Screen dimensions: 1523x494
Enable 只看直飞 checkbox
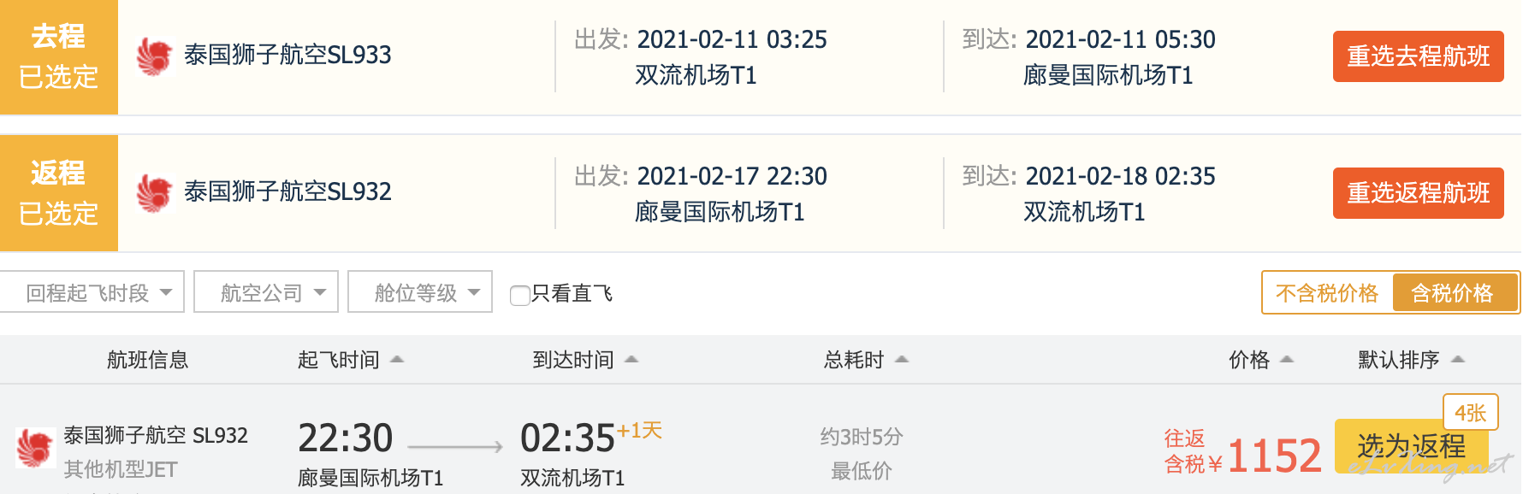coord(519,295)
